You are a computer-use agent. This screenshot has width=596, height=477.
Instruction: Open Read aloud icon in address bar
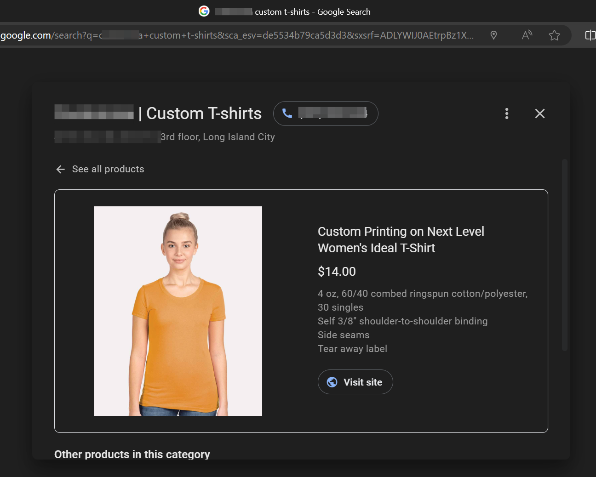pos(527,35)
